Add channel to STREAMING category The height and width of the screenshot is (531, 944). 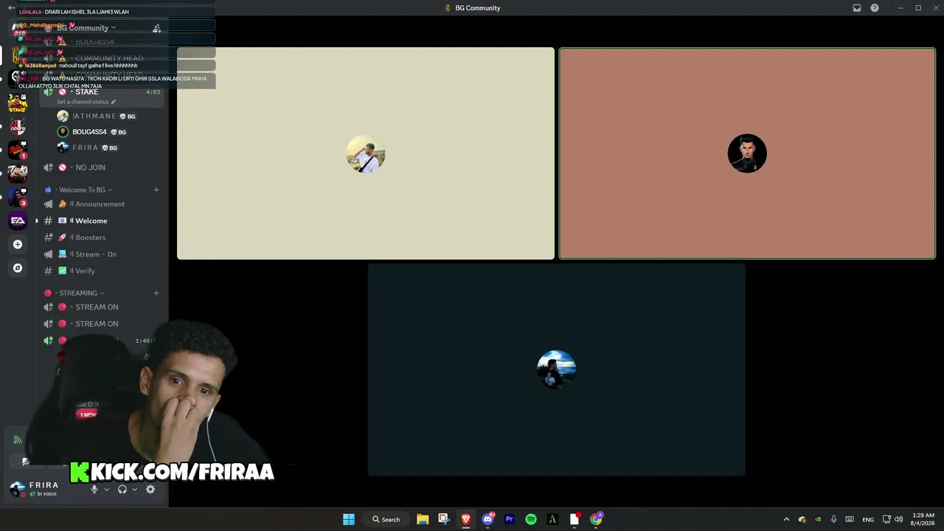tap(156, 293)
